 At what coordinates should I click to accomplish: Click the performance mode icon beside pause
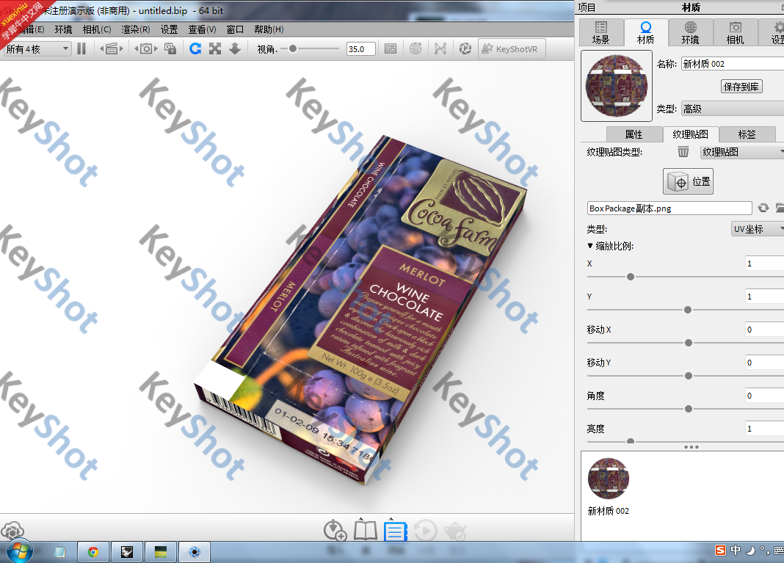[x=112, y=48]
